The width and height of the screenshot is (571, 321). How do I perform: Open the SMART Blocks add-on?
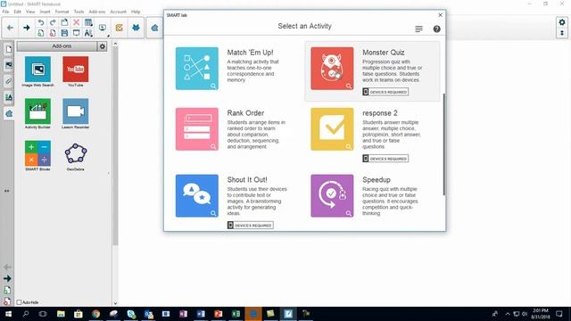(x=37, y=156)
